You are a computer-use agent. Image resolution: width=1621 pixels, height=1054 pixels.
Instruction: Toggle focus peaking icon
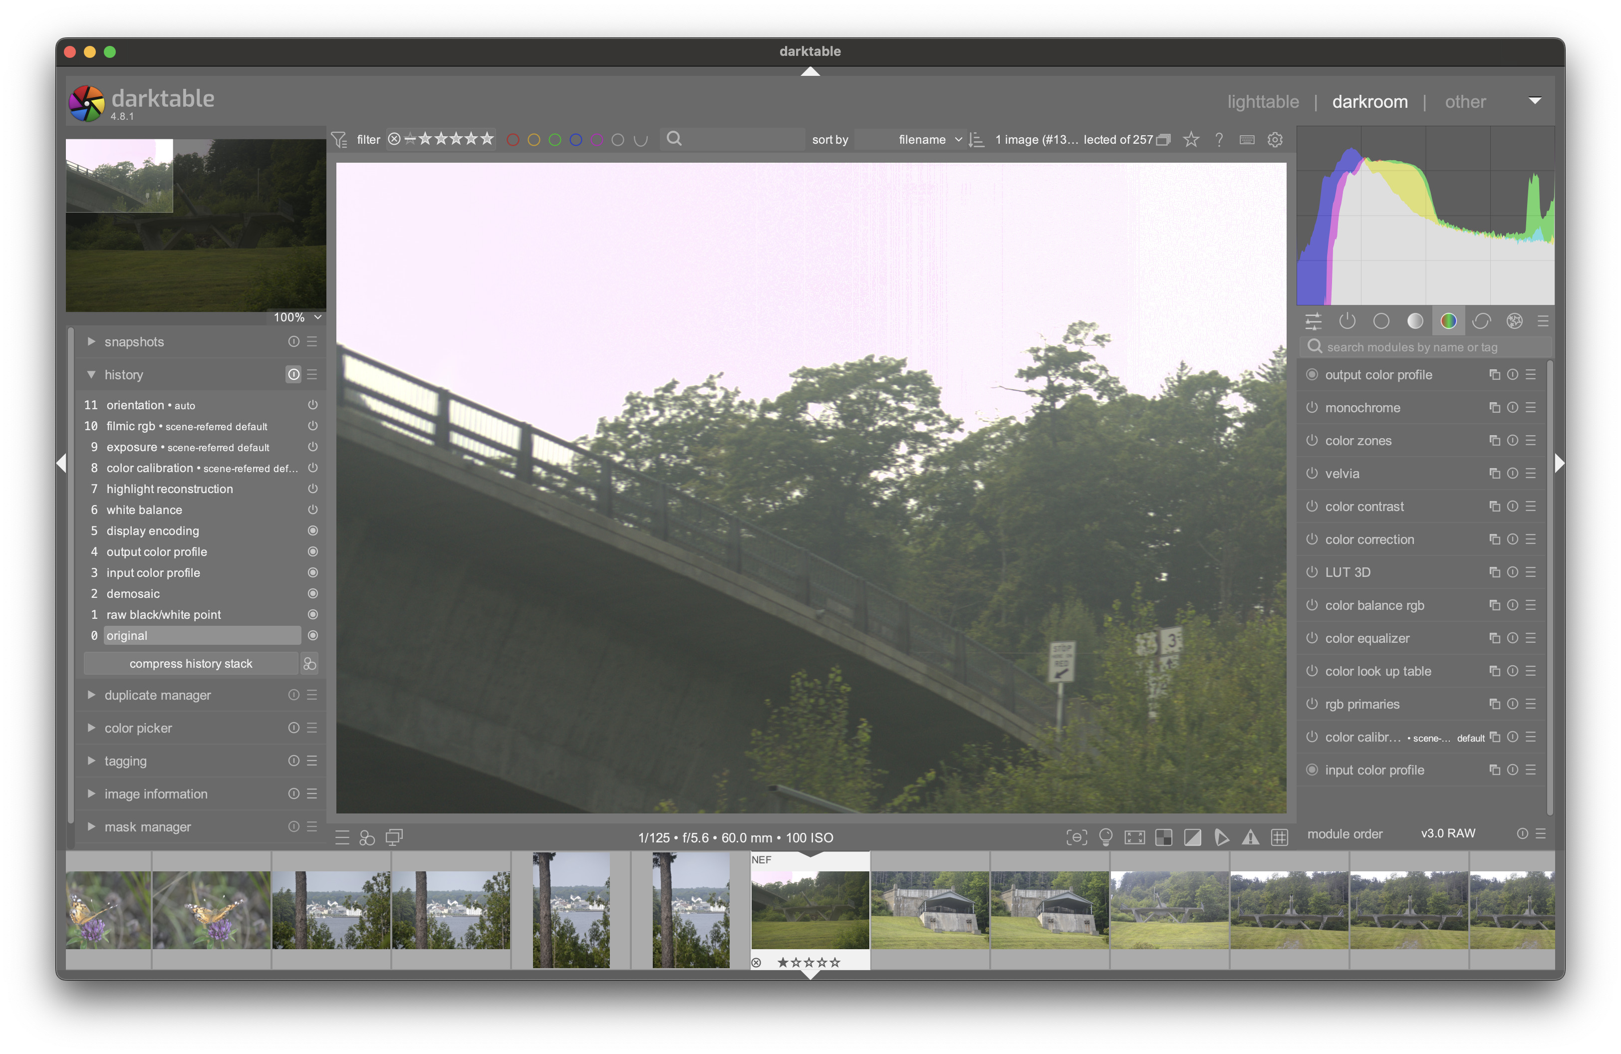(1076, 837)
